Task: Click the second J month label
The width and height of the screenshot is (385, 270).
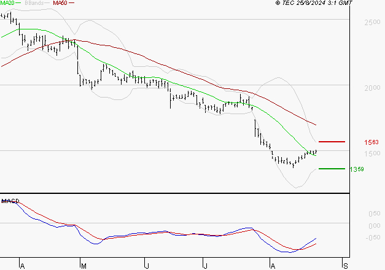Action: (205, 266)
